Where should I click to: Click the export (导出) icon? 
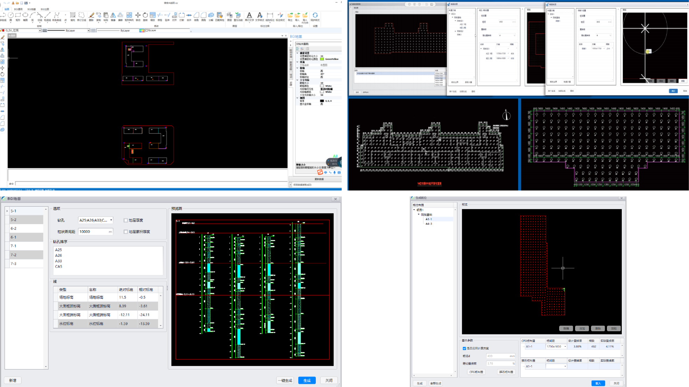[x=290, y=15]
